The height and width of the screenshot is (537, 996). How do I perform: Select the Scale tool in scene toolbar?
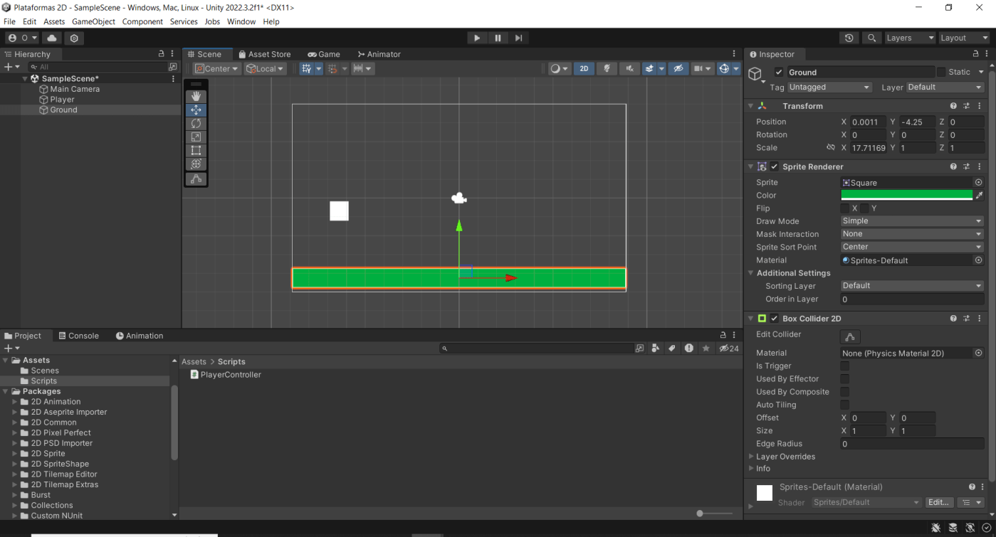(196, 137)
